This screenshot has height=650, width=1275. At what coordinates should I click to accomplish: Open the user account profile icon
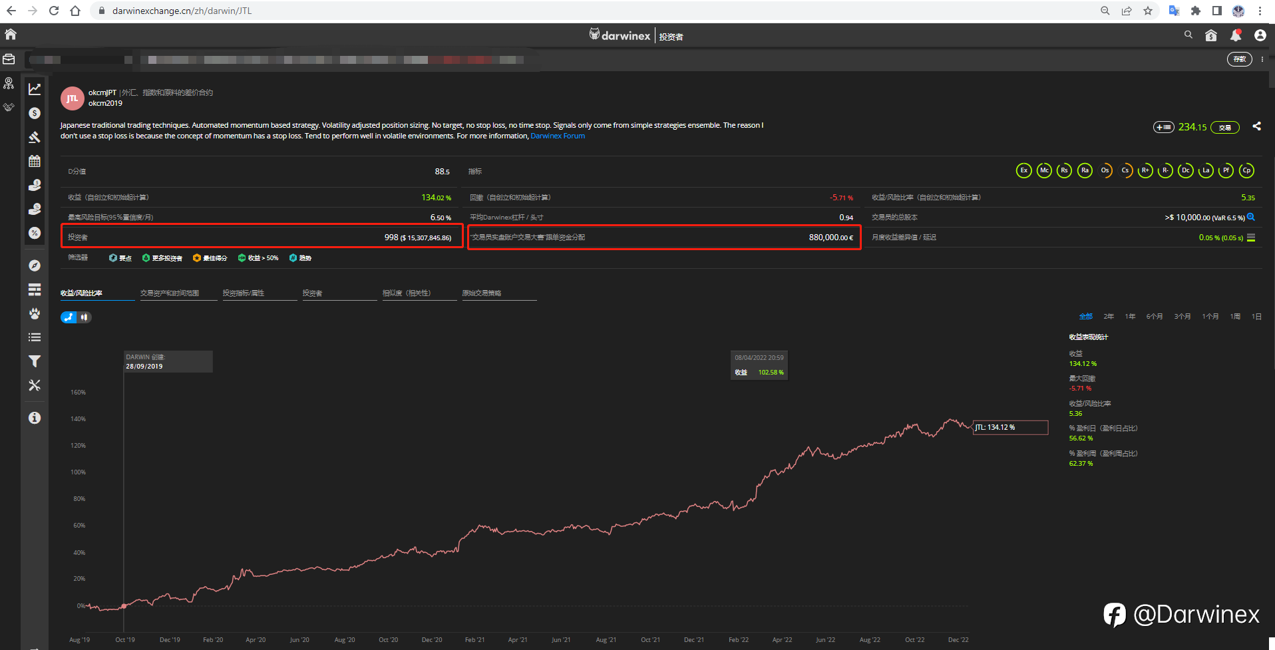(x=1260, y=35)
